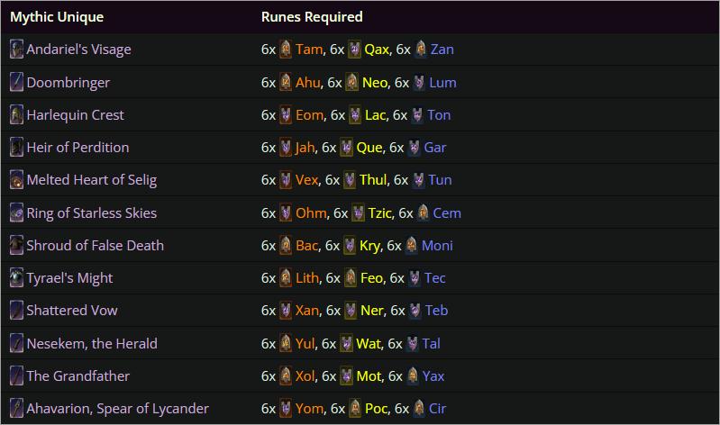Click the Mythic Unique column header
This screenshot has height=425, width=720.
coord(57,17)
